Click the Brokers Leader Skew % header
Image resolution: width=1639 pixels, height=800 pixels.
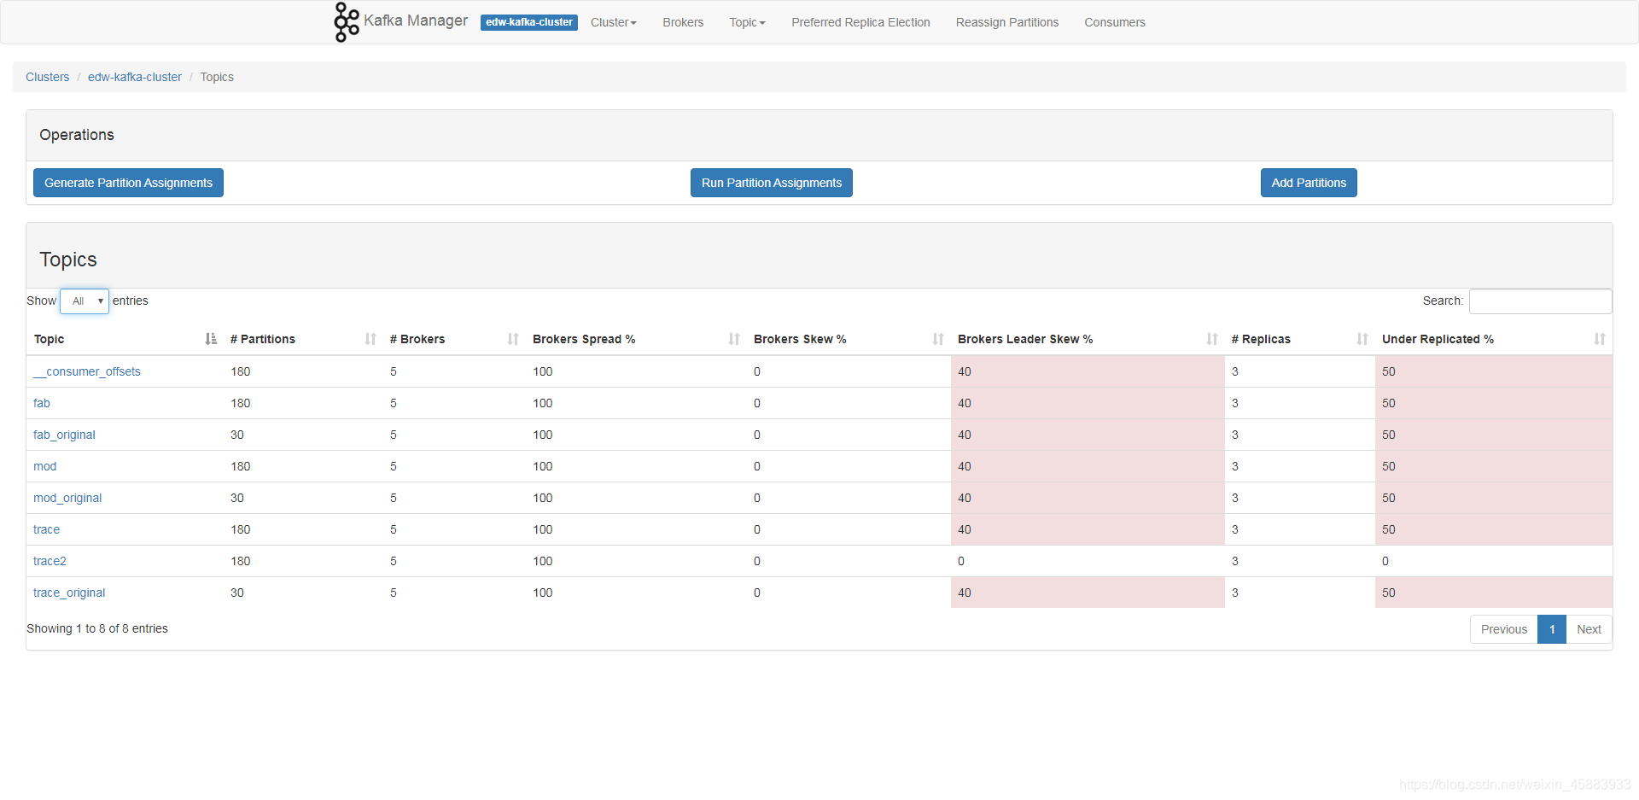click(x=1025, y=339)
